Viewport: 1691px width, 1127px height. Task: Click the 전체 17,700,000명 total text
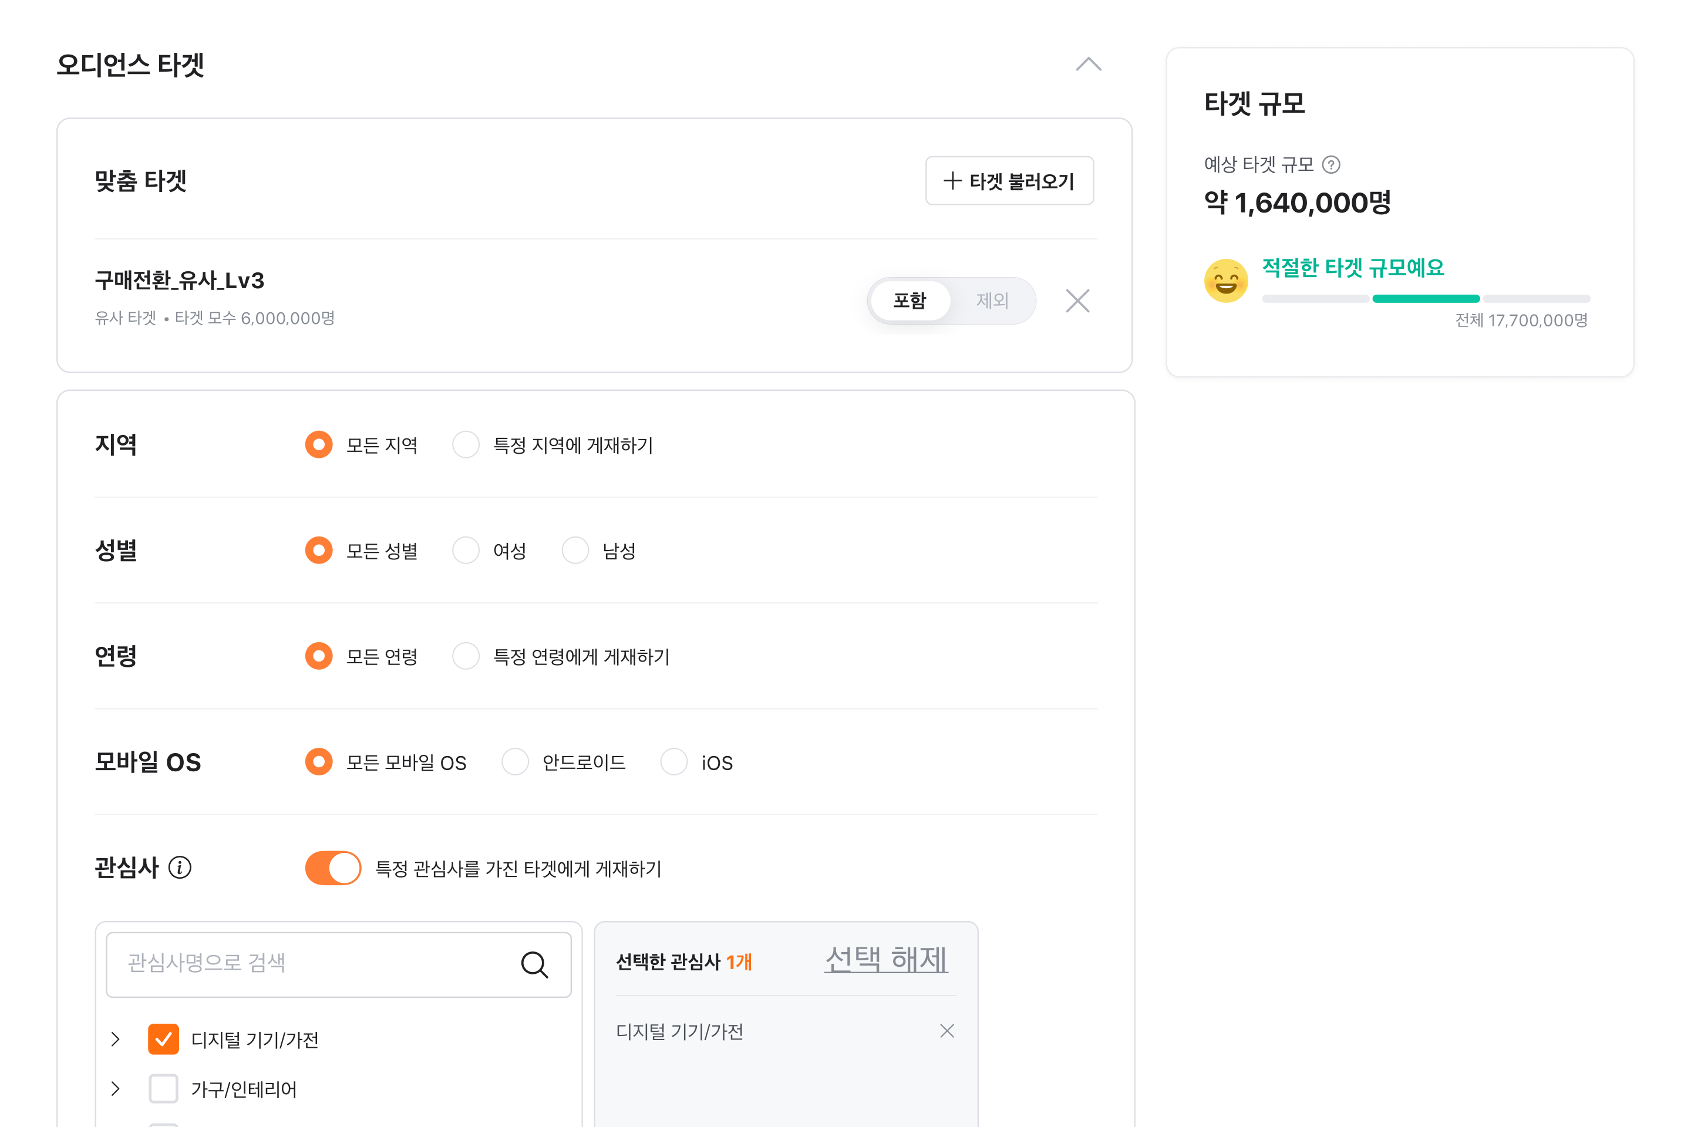pos(1521,320)
